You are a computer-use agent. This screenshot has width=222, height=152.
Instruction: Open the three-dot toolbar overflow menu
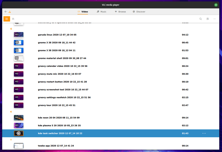[215, 19]
